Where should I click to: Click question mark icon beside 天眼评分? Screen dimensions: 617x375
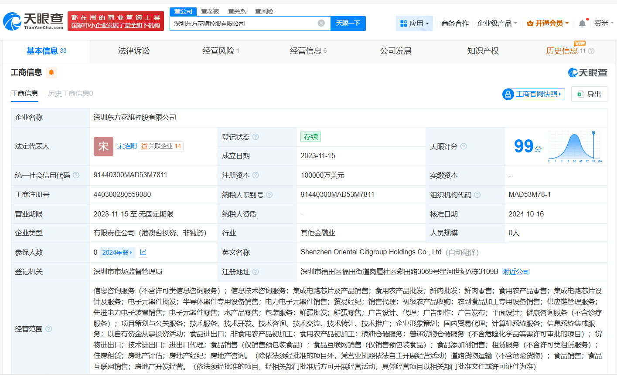click(x=463, y=147)
